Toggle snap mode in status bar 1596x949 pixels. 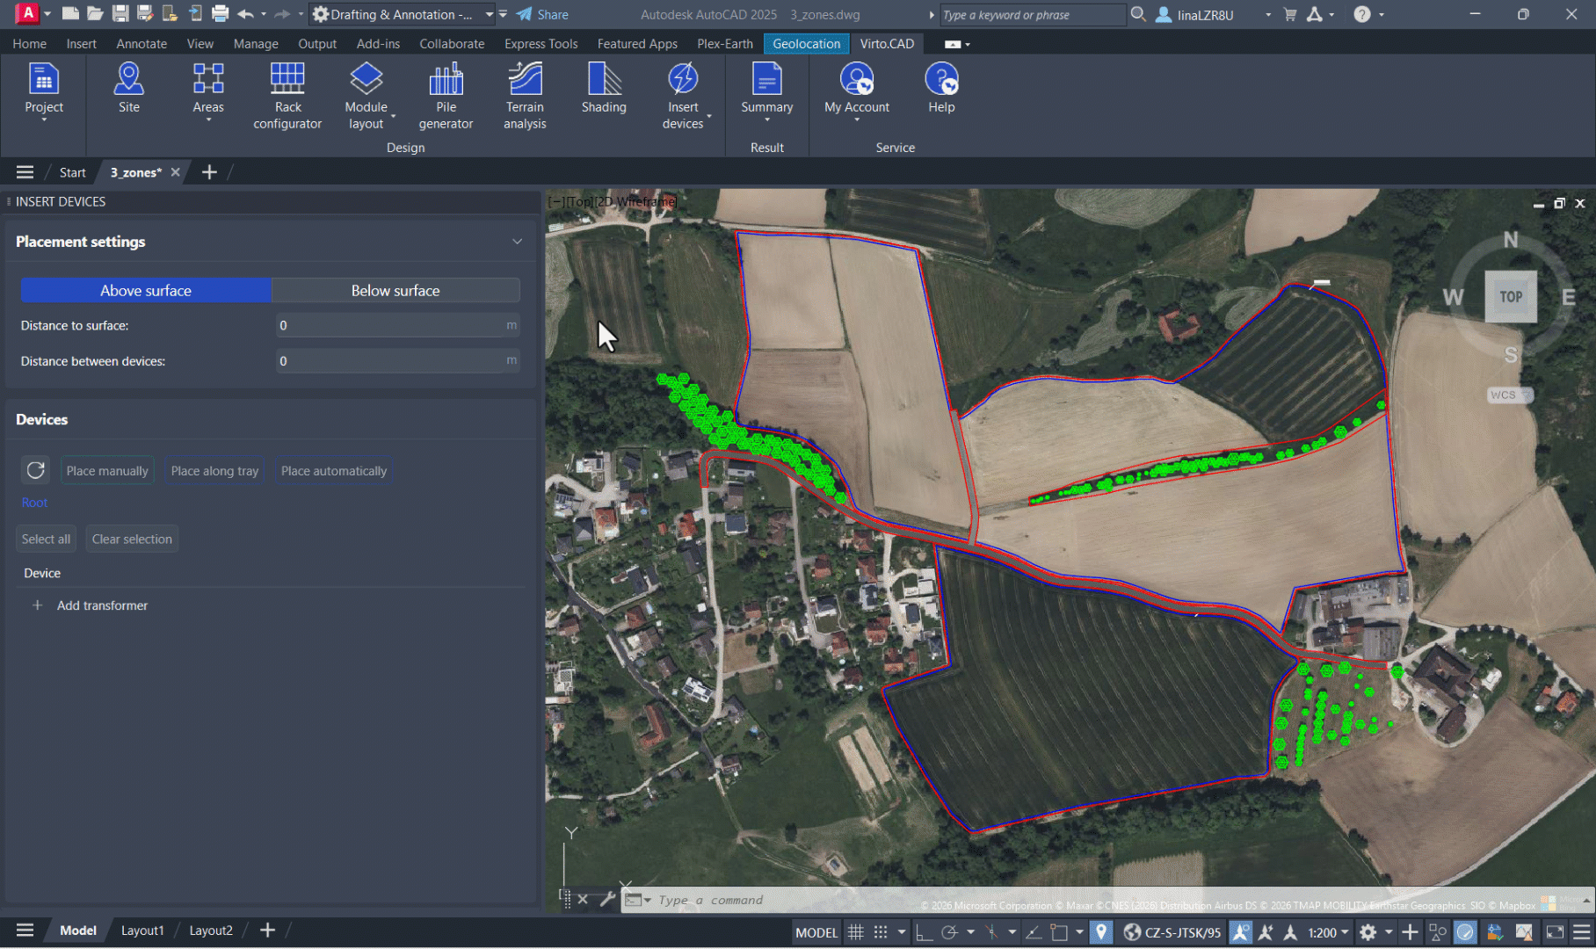coord(881,932)
